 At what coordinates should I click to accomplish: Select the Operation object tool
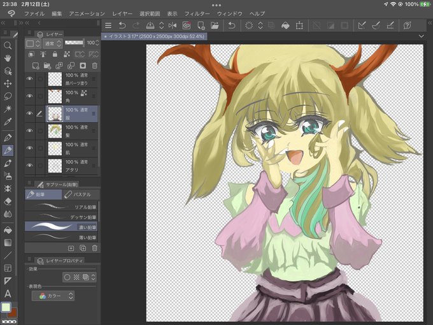pos(8,71)
